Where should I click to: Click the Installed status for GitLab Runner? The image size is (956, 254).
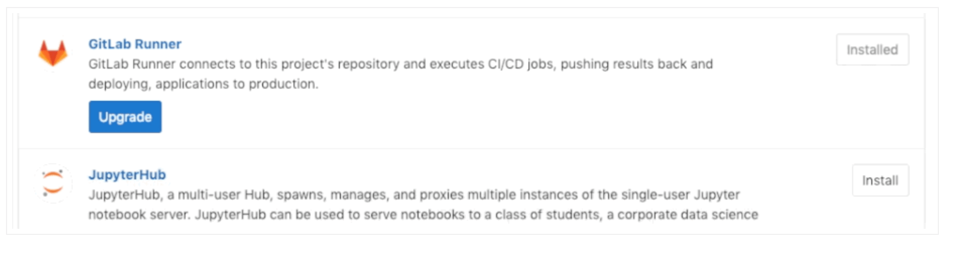coord(872,49)
